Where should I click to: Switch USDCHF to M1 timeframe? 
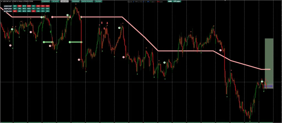coord(15,6)
